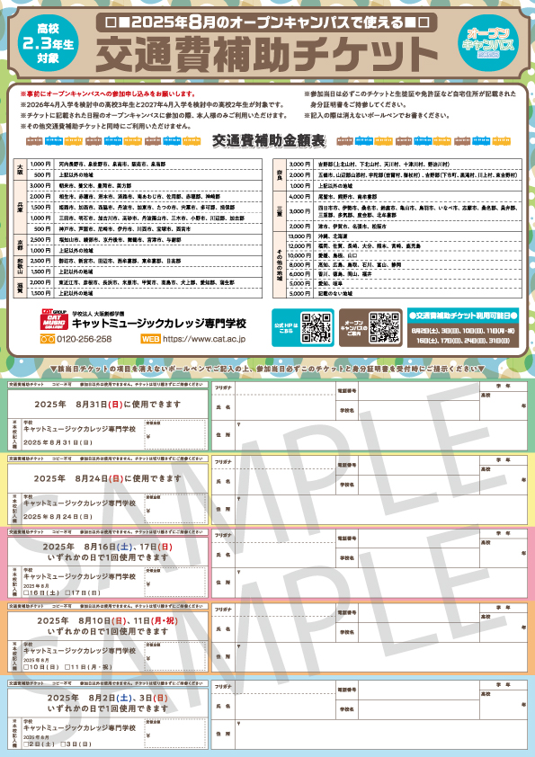Click the 3,000円 amount in the 兵庫 section

tap(40, 185)
